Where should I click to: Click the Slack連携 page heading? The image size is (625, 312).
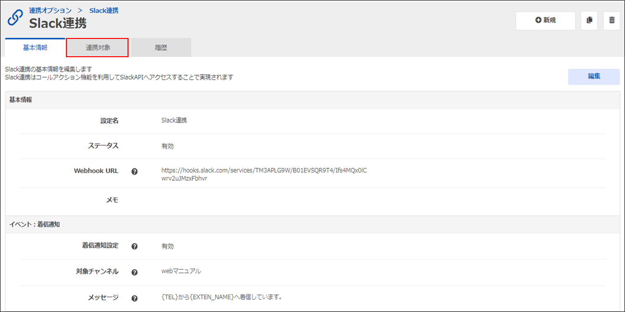coord(58,23)
